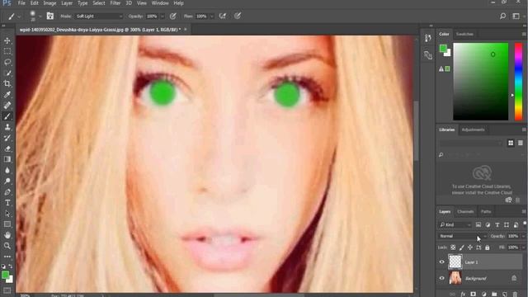This screenshot has height=297, width=528.
Task: Select the Hand tool
Action: point(7,235)
